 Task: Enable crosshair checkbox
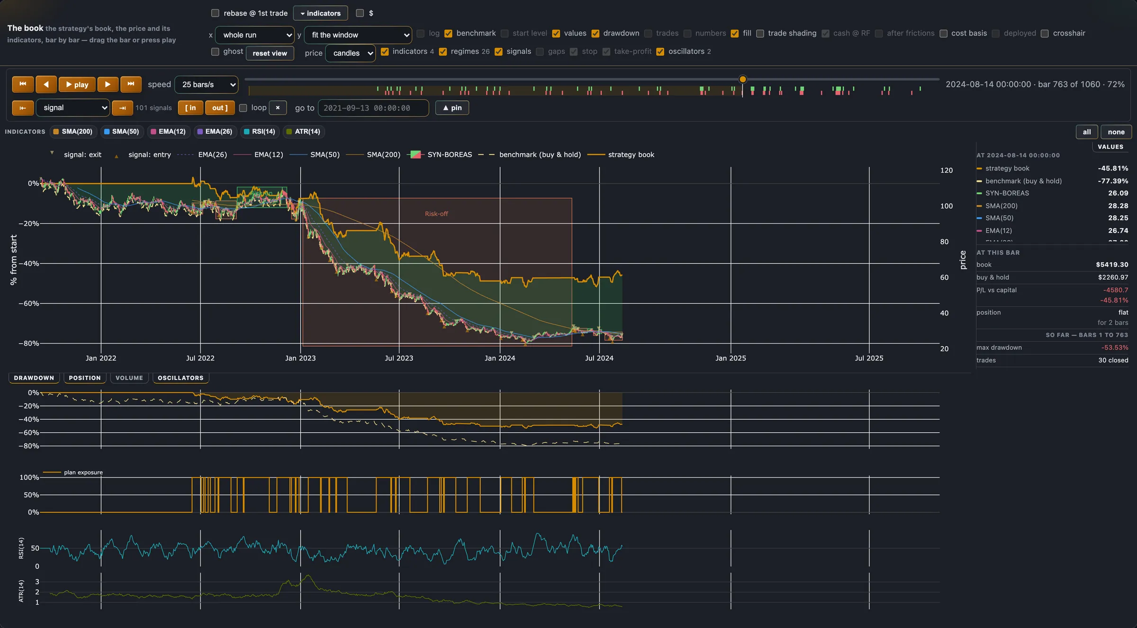(1045, 33)
